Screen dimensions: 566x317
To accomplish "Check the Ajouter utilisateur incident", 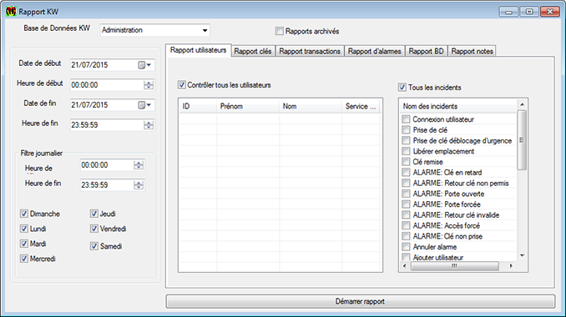I will tap(406, 257).
